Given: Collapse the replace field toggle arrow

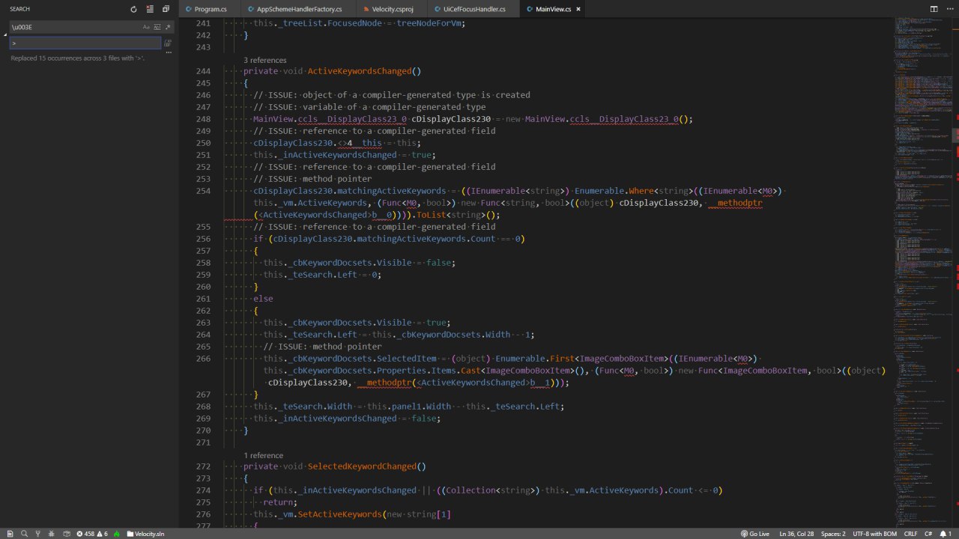Looking at the screenshot, I should [x=4, y=35].
